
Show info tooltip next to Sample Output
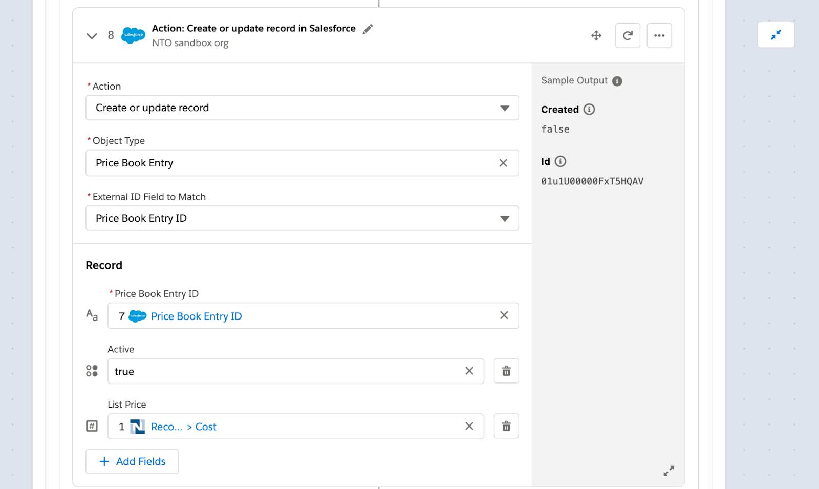617,81
